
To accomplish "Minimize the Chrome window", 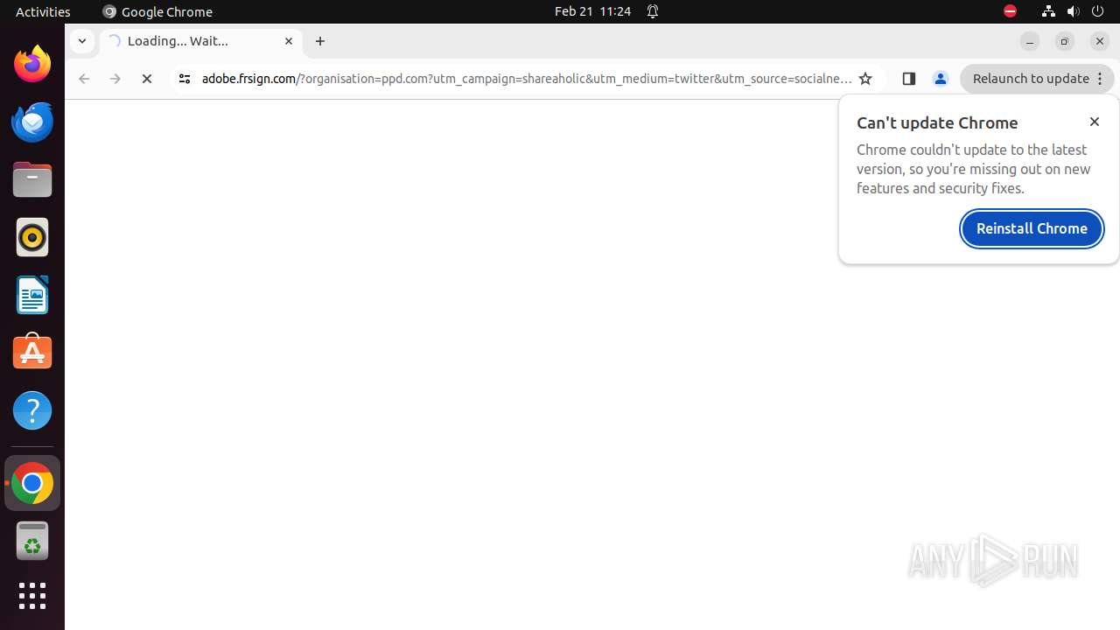I will 1030,41.
